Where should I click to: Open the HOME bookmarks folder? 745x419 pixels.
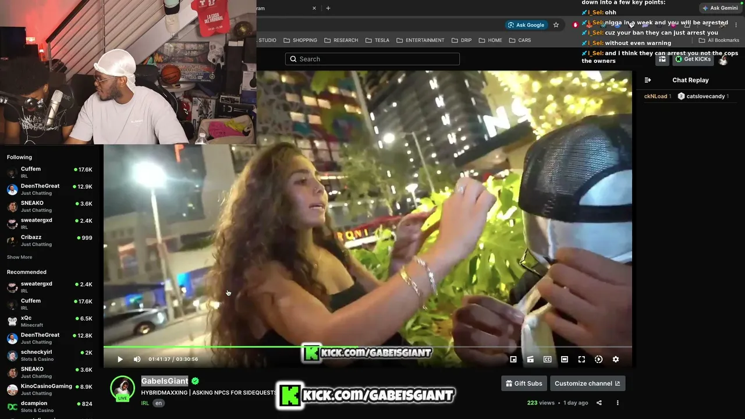tap(490, 40)
